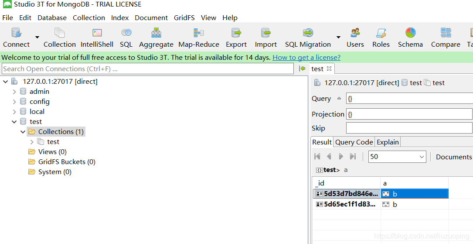473x244 pixels.
Task: Open the Database menu
Action: [x=52, y=18]
